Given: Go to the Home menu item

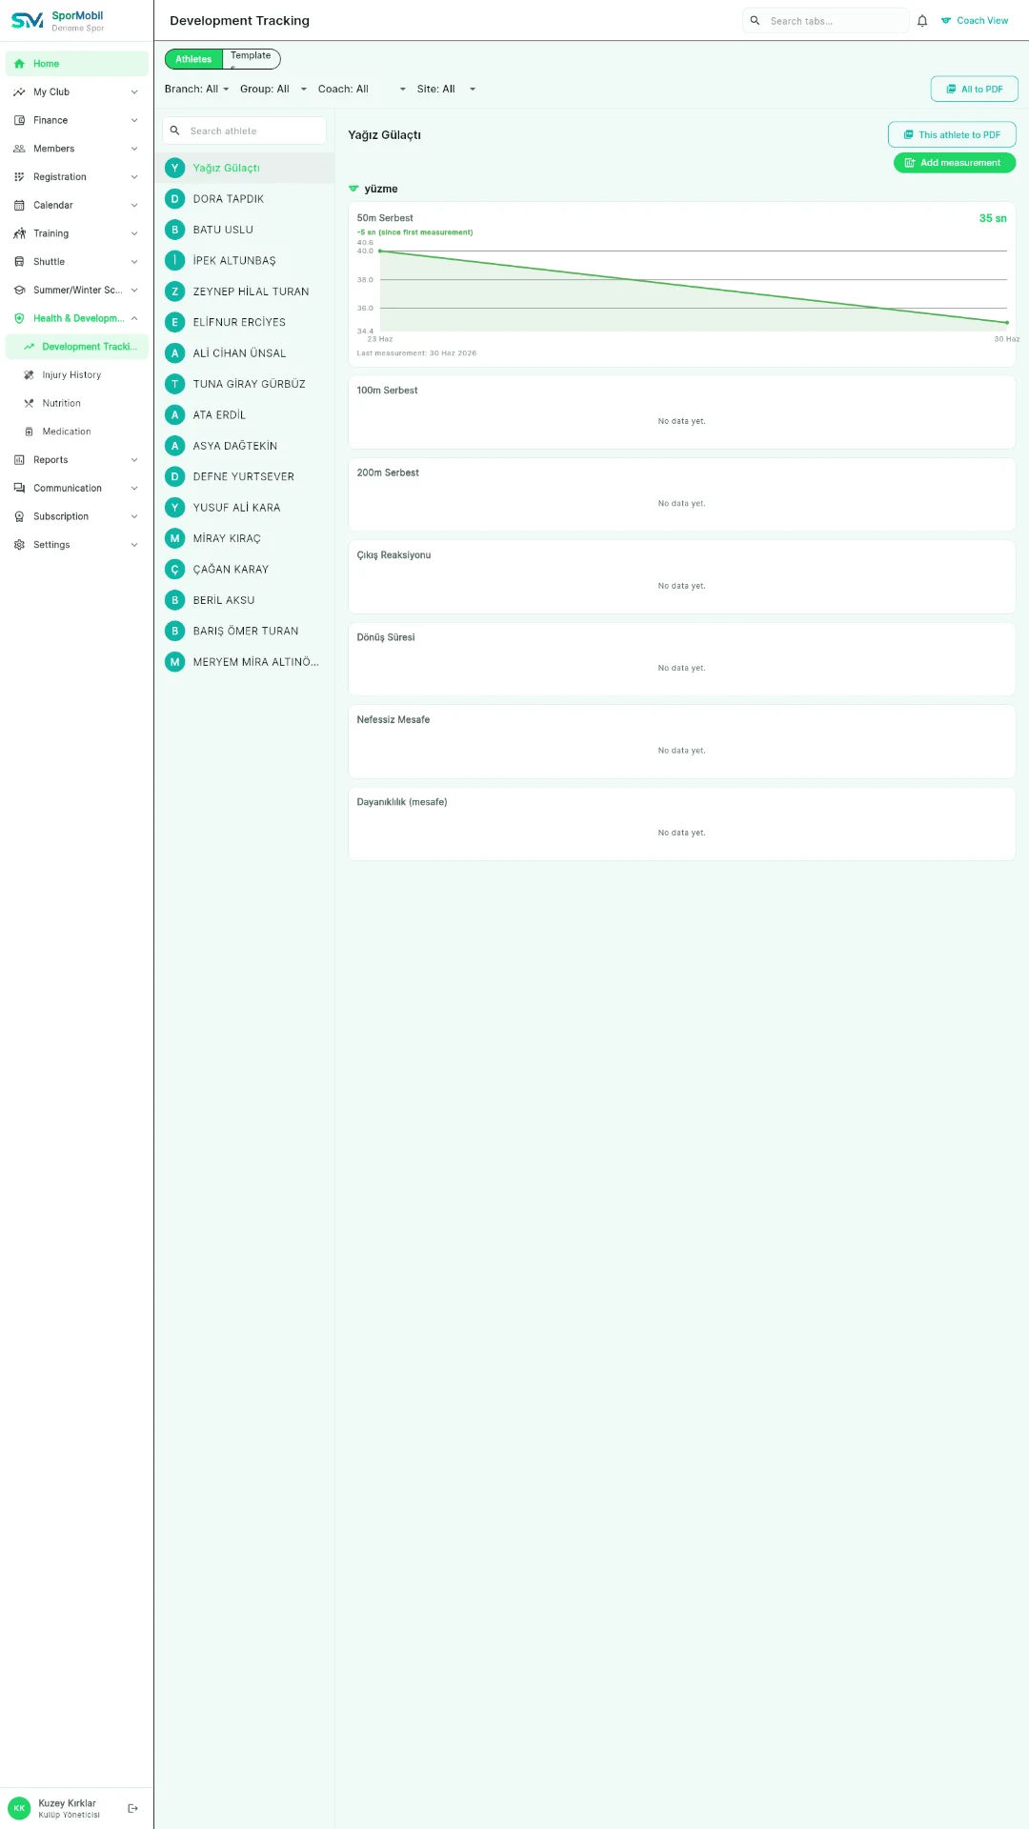Looking at the screenshot, I should [x=77, y=64].
